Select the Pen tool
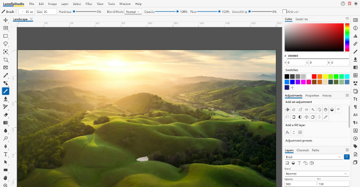The height and width of the screenshot is (187, 360). 5,146
